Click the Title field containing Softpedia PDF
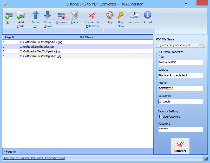 pos(181,63)
